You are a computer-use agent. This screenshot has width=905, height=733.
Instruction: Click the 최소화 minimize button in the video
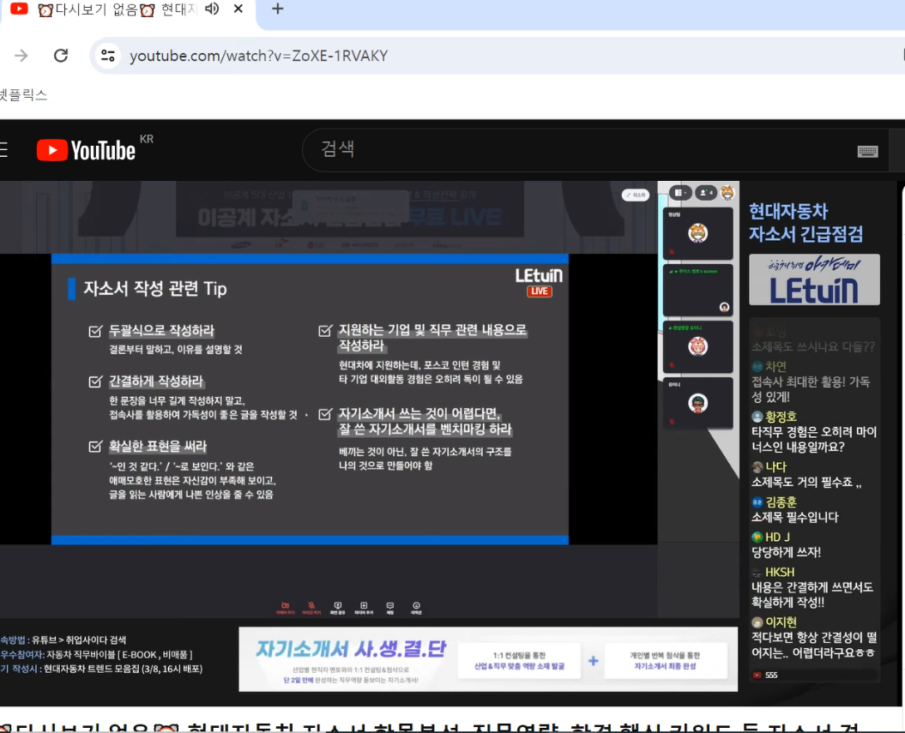[x=635, y=195]
